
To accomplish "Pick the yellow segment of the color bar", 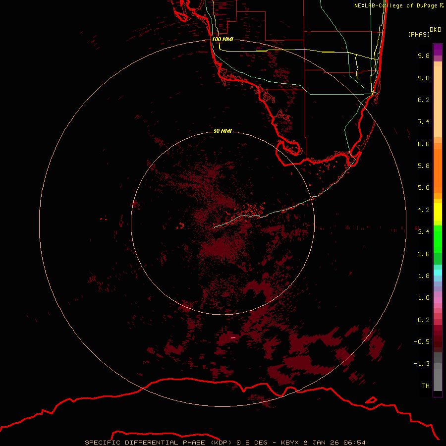I will [438, 212].
